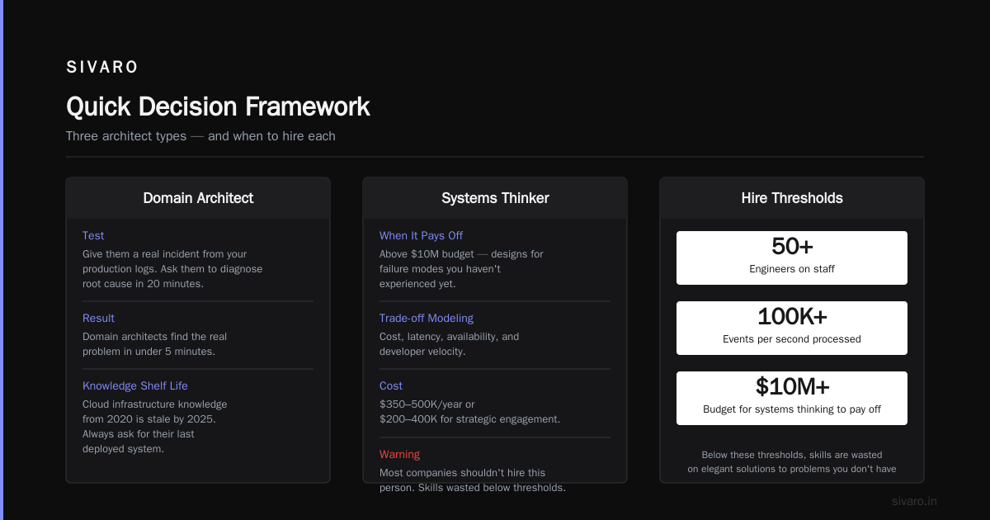The height and width of the screenshot is (520, 990).
Task: Click 'Cost, latency, availability, and' line
Action: point(450,337)
